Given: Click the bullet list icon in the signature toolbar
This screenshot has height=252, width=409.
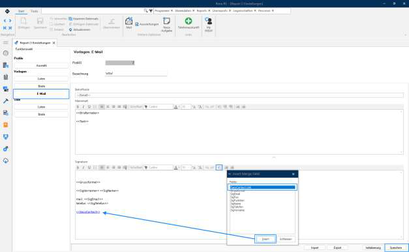Looking at the screenshot, I should [95, 167].
